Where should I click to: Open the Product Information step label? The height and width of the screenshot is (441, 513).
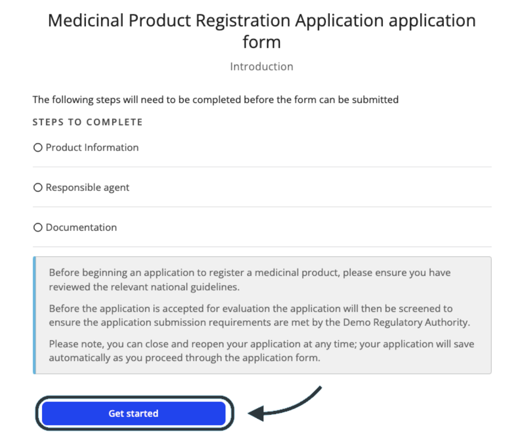click(x=92, y=148)
